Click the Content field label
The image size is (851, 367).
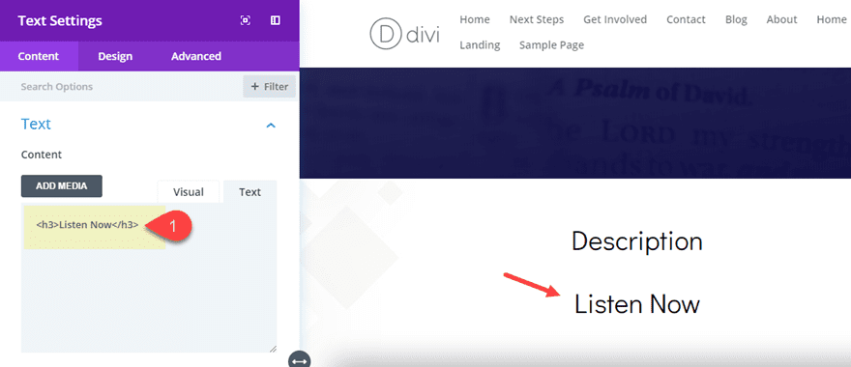click(42, 155)
